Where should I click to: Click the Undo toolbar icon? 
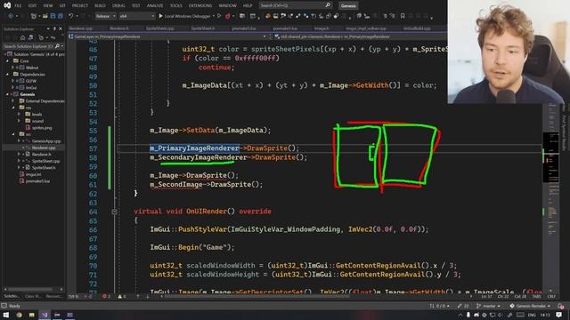71,16
